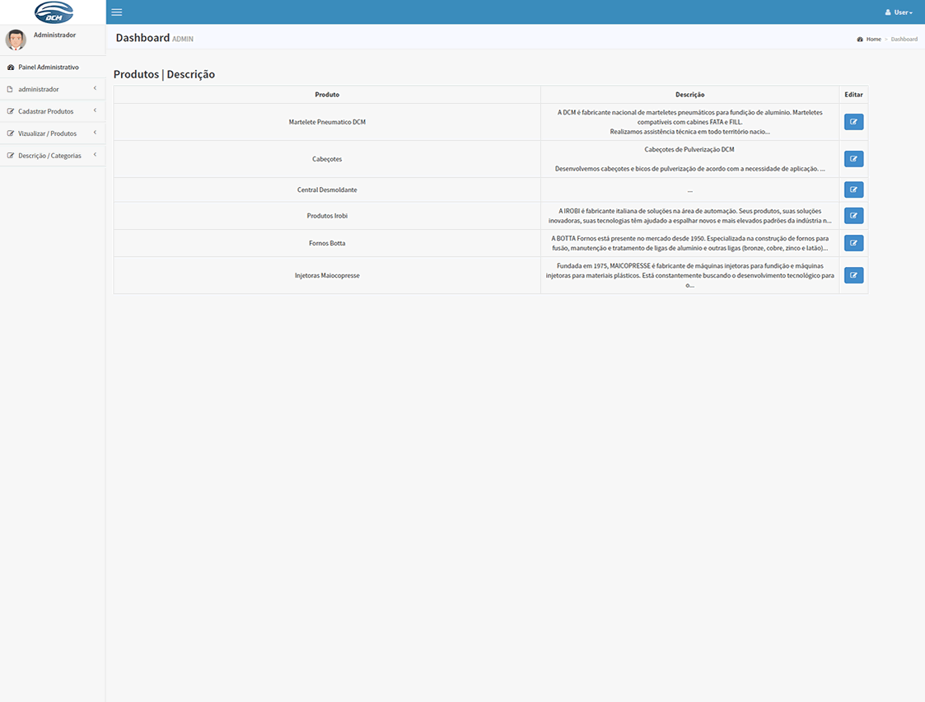Click the Descrição / Categorias edit icon
The image size is (925, 702).
tap(11, 155)
